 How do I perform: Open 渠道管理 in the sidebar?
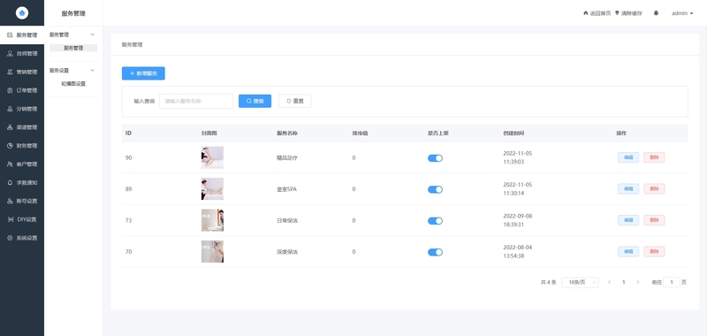point(22,127)
